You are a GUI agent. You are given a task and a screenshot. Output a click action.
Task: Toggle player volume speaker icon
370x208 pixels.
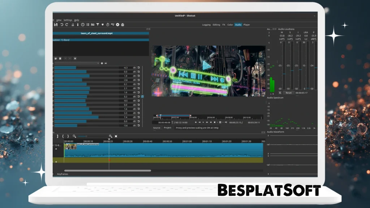tap(225, 122)
